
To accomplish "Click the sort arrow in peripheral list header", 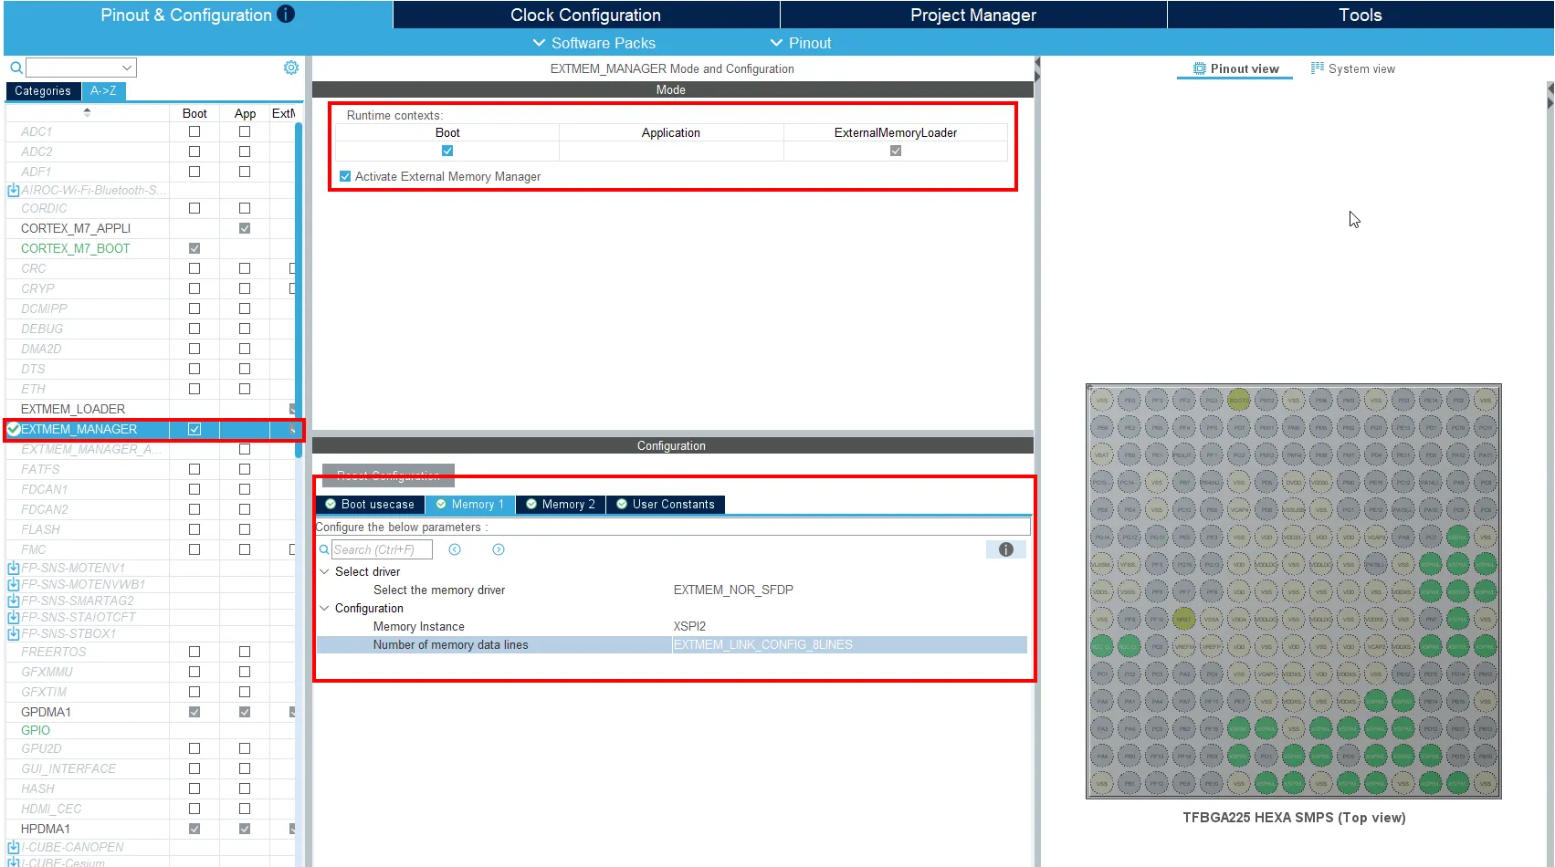I will (87, 112).
